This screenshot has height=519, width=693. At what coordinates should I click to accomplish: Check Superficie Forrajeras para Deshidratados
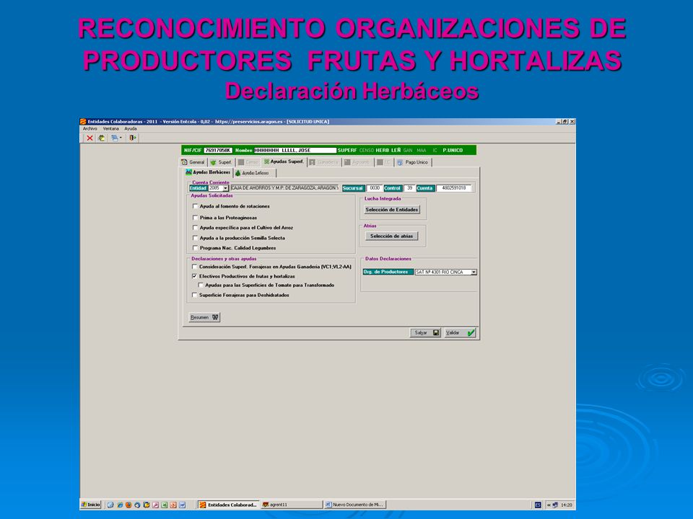[194, 295]
